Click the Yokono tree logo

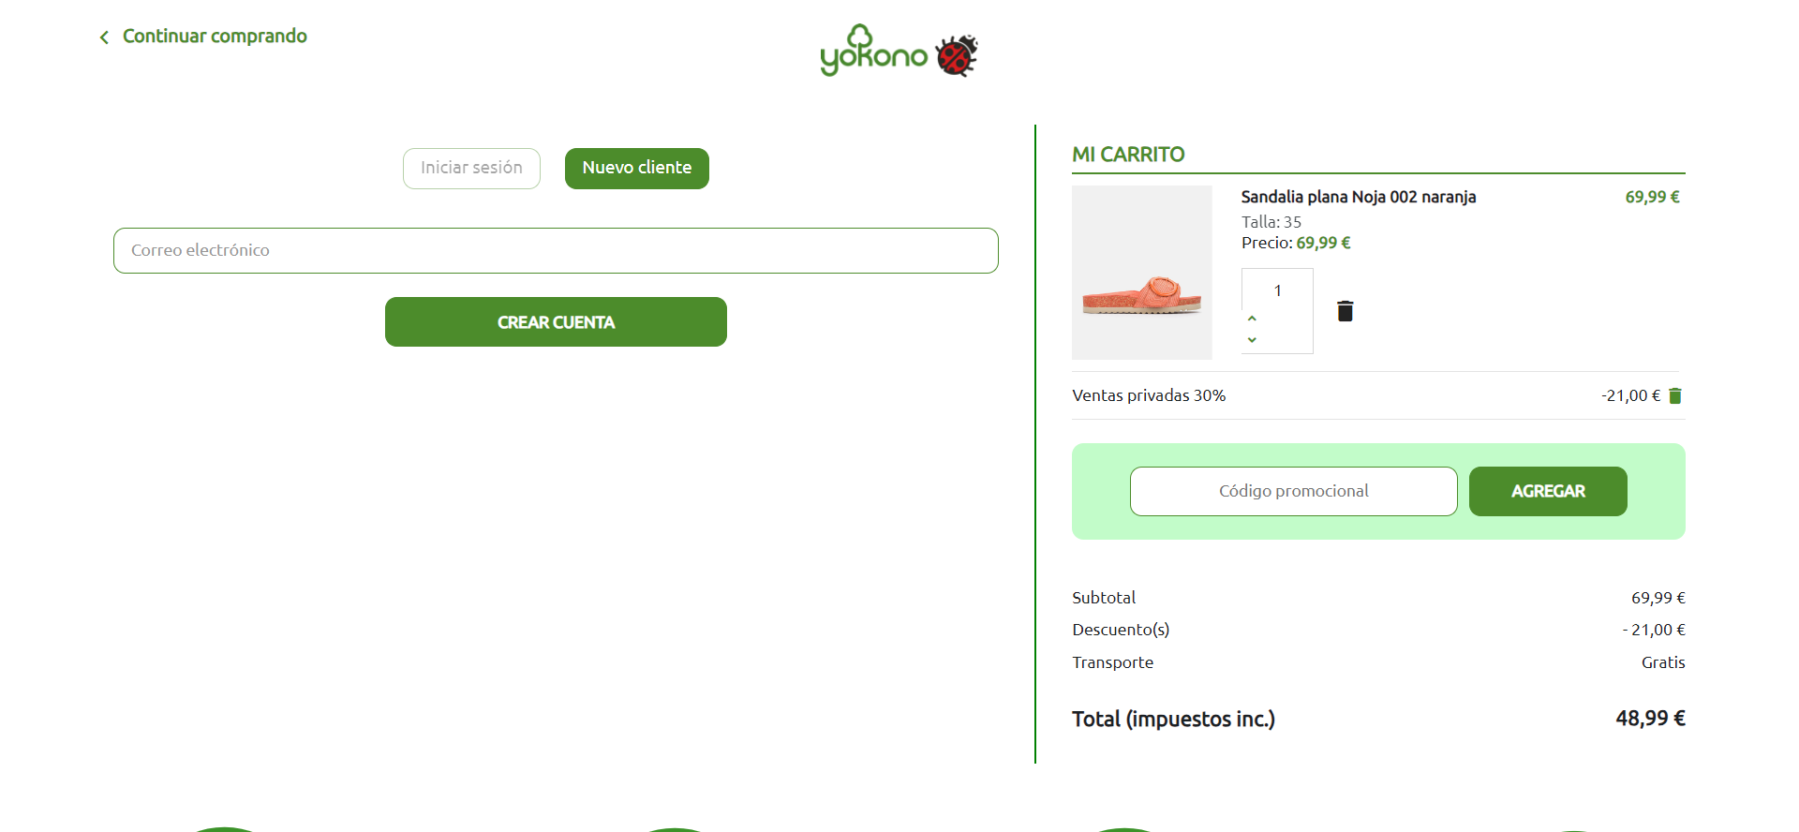[x=873, y=51]
